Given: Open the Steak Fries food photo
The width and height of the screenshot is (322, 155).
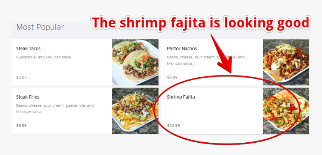Looking at the screenshot, I should pyautogui.click(x=135, y=111).
